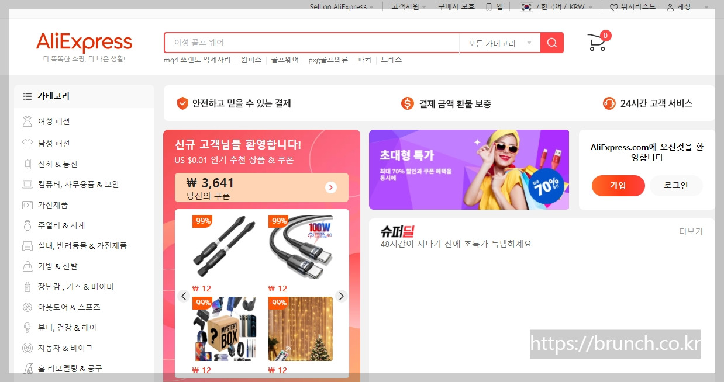
Task: Click the secure payment shield icon
Action: [182, 103]
